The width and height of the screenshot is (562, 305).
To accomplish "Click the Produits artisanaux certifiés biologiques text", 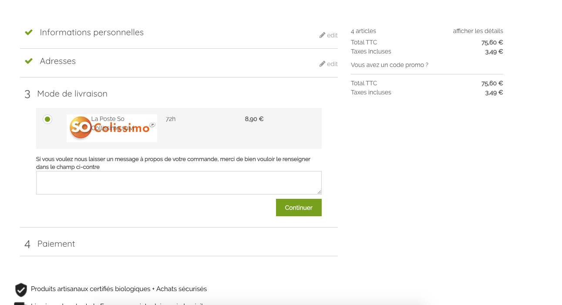I will (x=118, y=289).
